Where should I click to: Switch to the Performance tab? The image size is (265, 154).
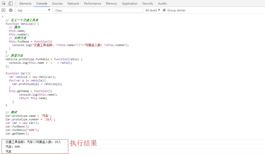tap(93, 3)
